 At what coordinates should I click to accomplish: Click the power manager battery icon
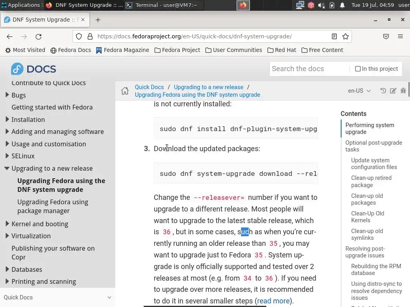click(332, 5)
